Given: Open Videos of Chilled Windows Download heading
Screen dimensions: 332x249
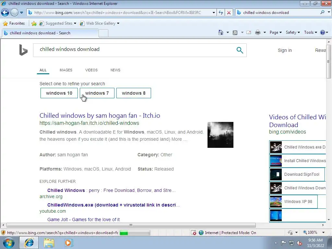Looking at the screenshot, I should [x=297, y=121].
